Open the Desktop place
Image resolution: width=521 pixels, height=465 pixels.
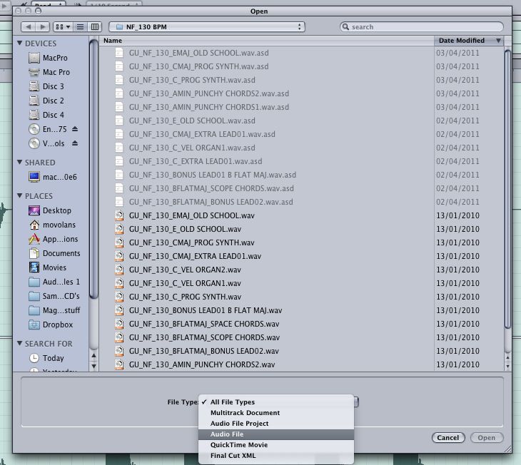point(50,210)
